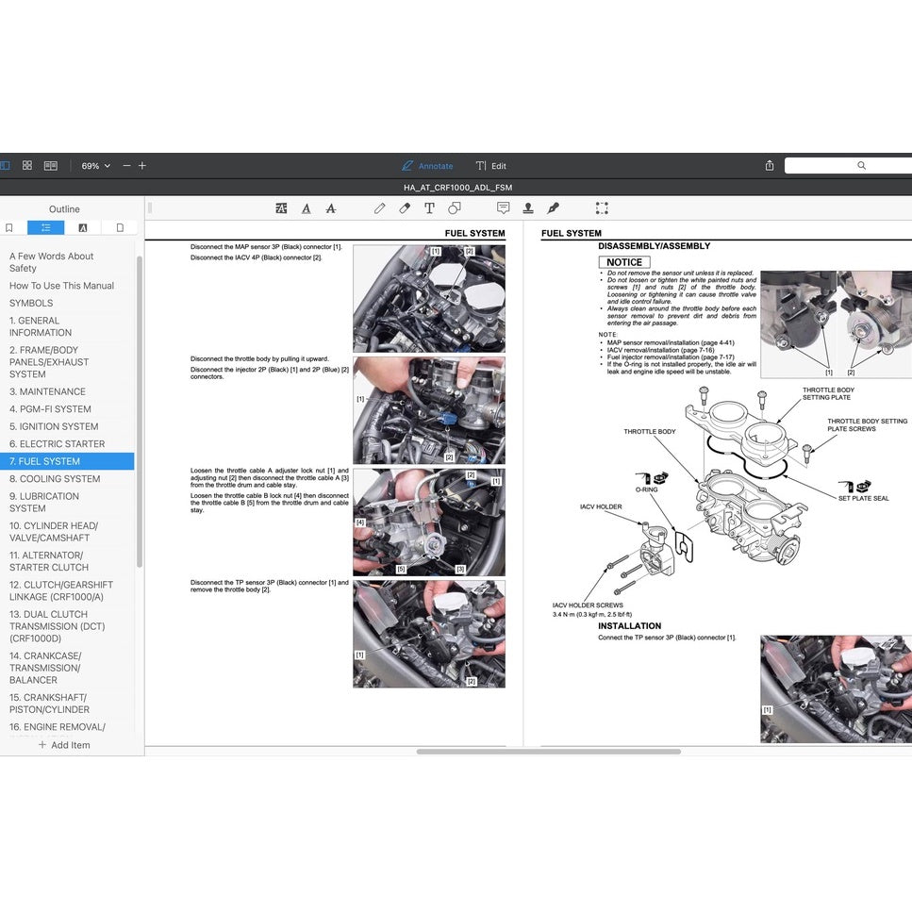Select the Eraser tool
912x912 pixels.
click(404, 207)
